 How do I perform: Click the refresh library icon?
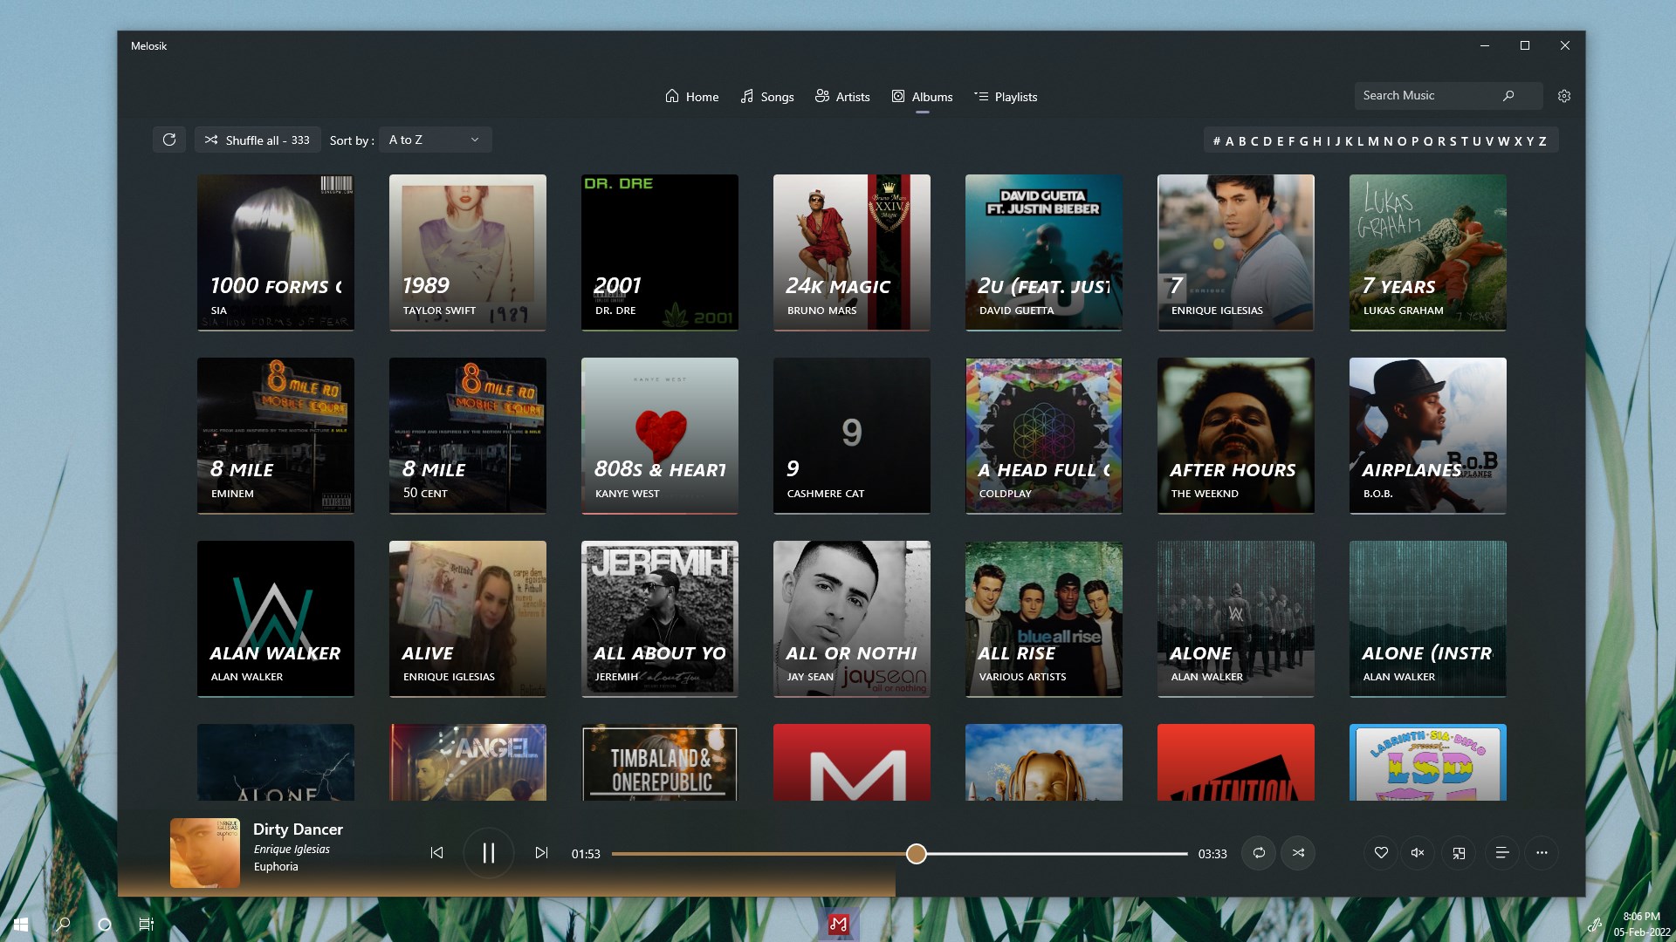tap(169, 140)
